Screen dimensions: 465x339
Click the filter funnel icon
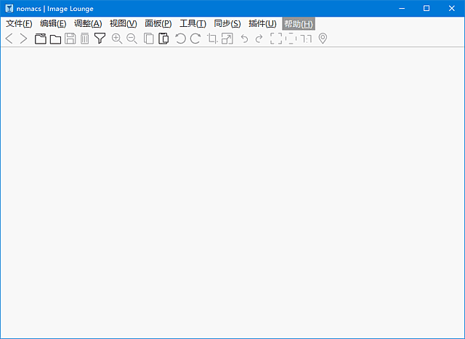click(x=100, y=39)
